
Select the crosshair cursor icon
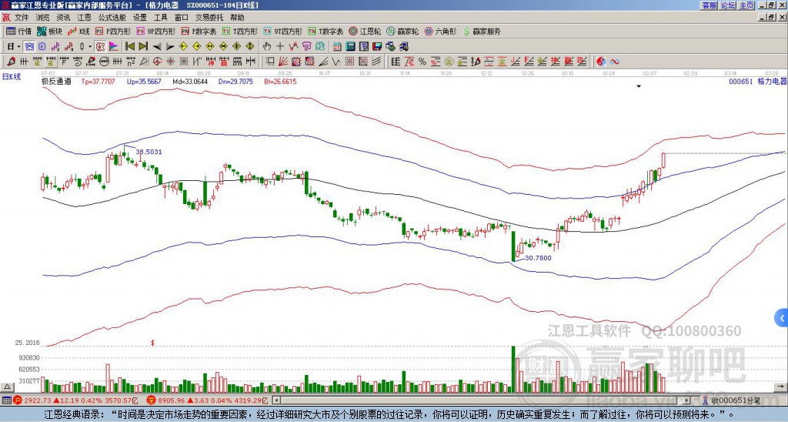pos(280,47)
